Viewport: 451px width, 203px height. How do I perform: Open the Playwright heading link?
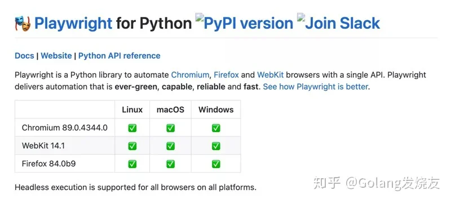point(73,24)
